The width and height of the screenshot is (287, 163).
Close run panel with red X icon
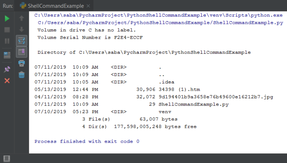(7, 81)
